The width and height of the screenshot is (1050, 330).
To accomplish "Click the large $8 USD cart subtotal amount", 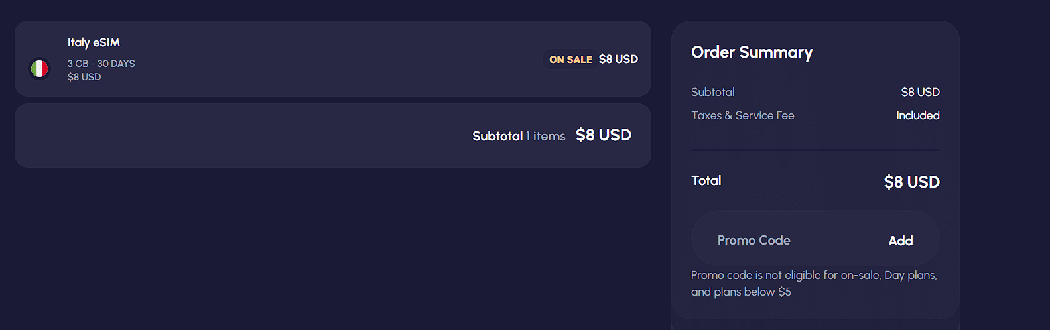I will [603, 135].
